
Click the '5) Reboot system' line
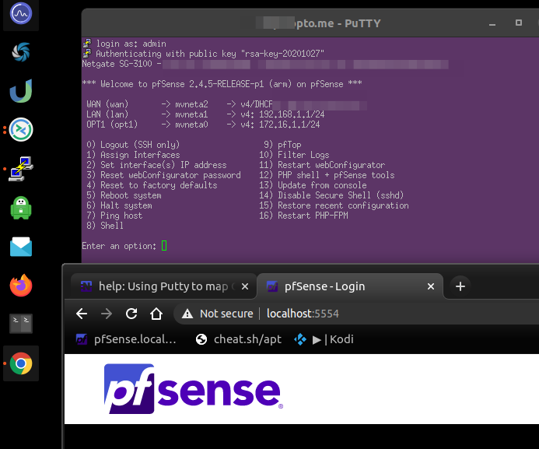pos(124,195)
